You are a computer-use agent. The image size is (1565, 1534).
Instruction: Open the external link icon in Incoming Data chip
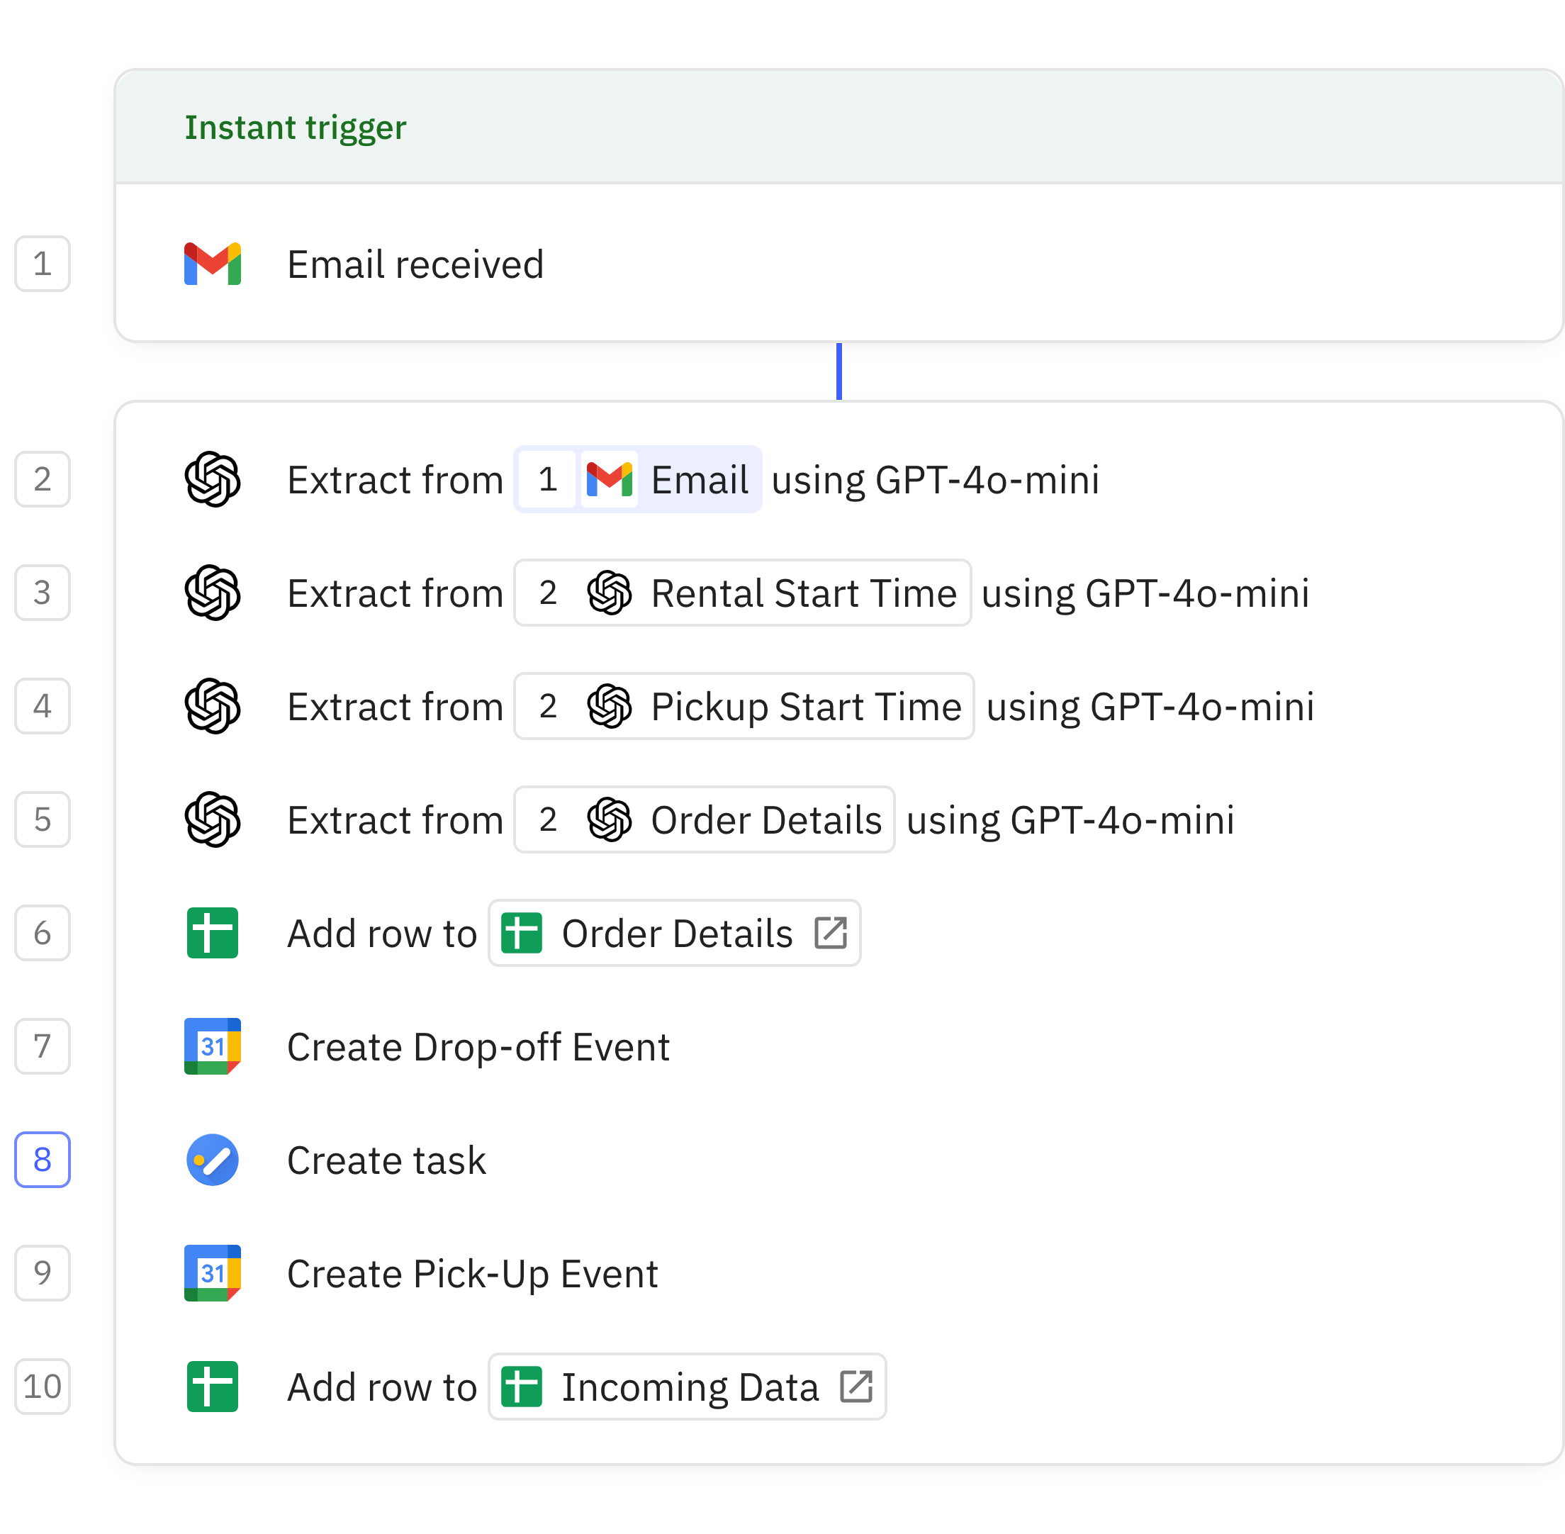pyautogui.click(x=856, y=1387)
